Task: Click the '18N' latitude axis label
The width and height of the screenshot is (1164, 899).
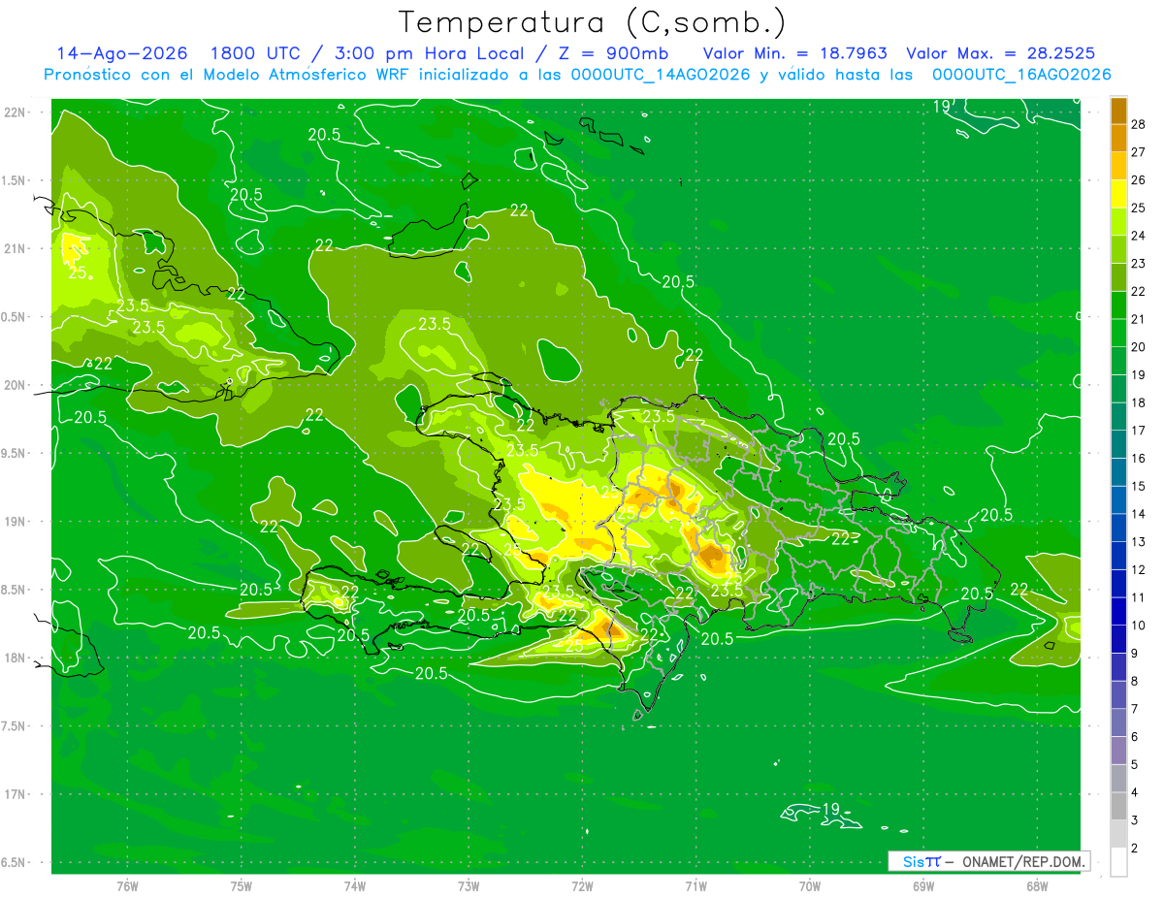Action: [x=15, y=658]
